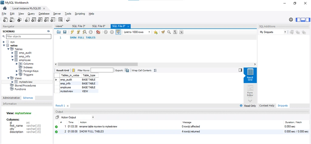
Task: Search table data icon in main toolbar
Action: click(x=60, y=19)
